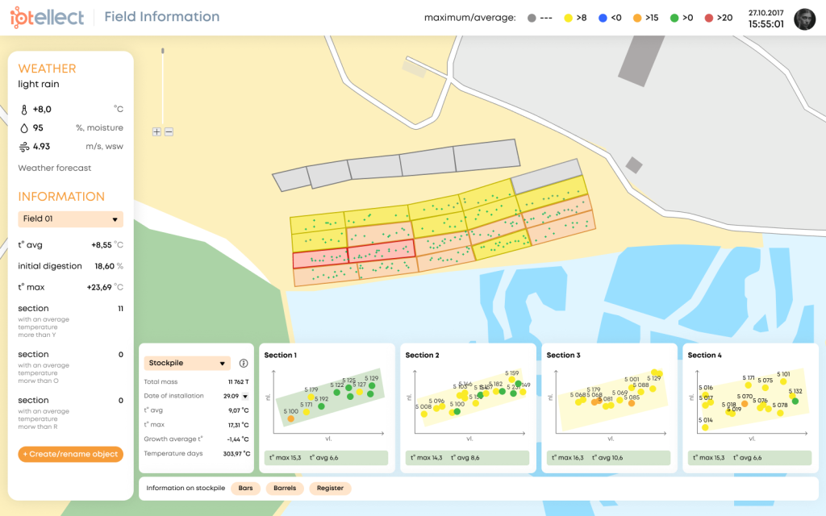This screenshot has width=826, height=516.
Task: Select orange sensor 5 100 in Section 1
Action: [x=290, y=419]
